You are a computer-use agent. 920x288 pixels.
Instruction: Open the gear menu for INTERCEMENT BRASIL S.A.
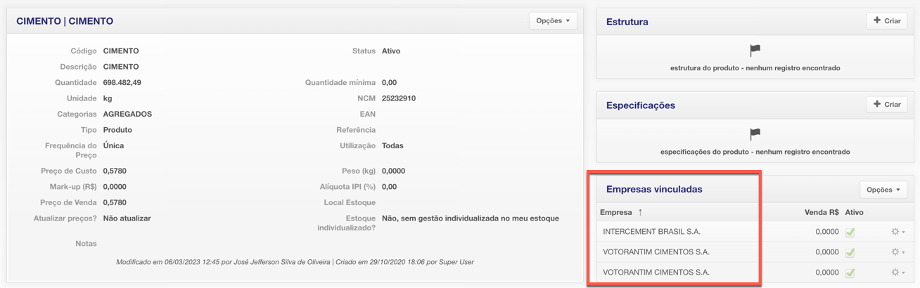pyautogui.click(x=897, y=232)
